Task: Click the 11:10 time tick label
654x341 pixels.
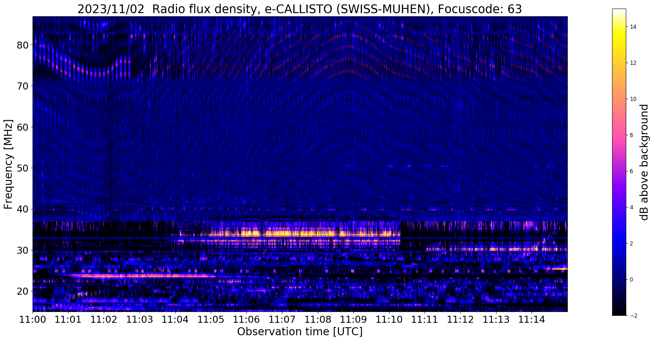Action: (389, 319)
